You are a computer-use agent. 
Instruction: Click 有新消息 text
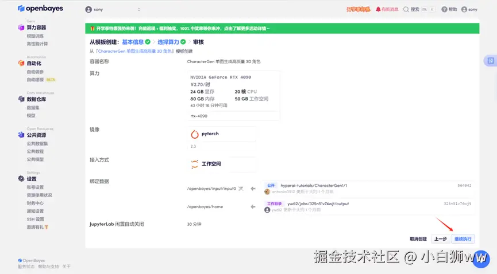[x=390, y=10]
